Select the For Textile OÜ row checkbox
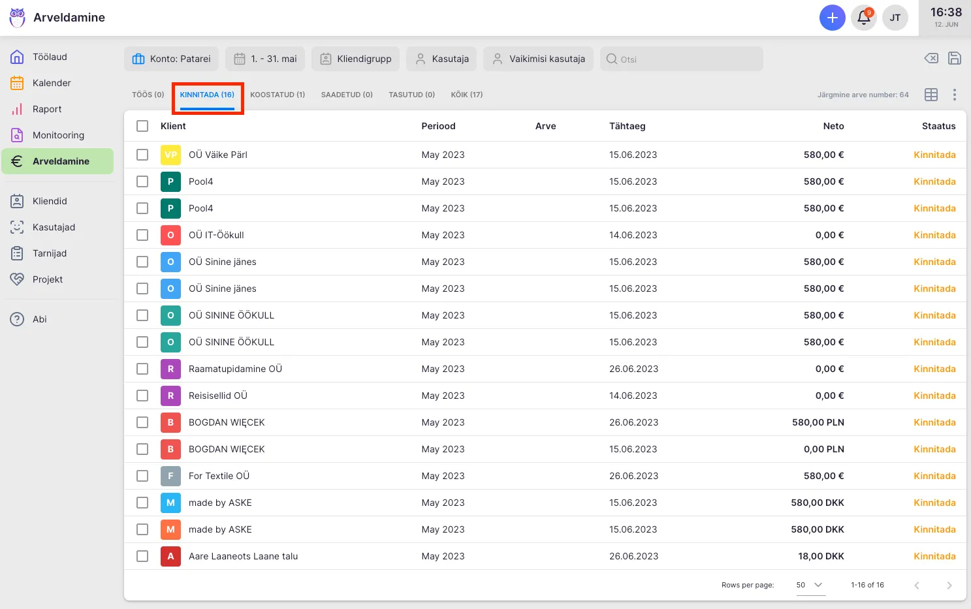Image resolution: width=971 pixels, height=609 pixels. (142, 476)
